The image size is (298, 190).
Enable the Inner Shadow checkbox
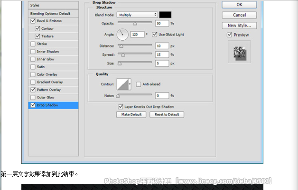click(33, 52)
